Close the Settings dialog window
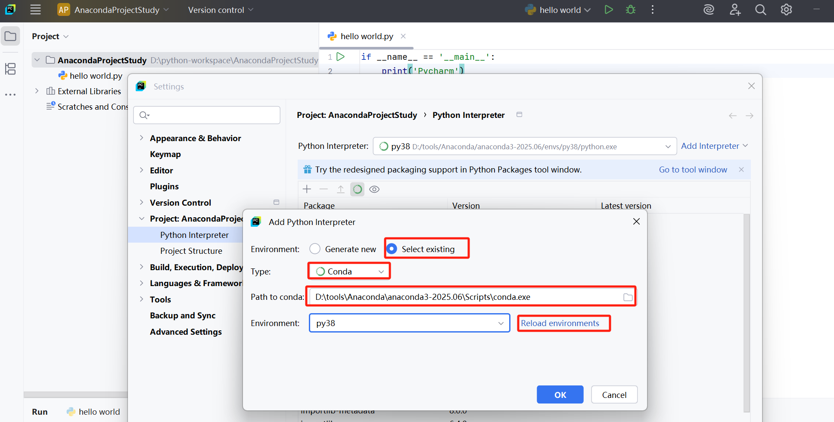This screenshot has height=422, width=834. [751, 86]
